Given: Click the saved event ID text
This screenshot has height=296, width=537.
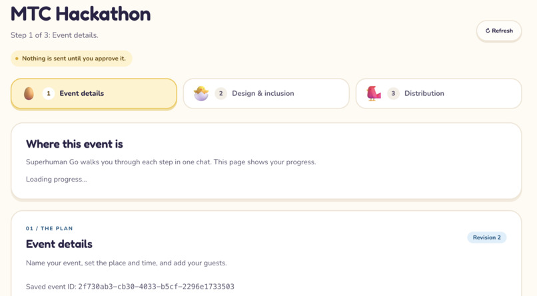Looking at the screenshot, I should tap(130, 287).
